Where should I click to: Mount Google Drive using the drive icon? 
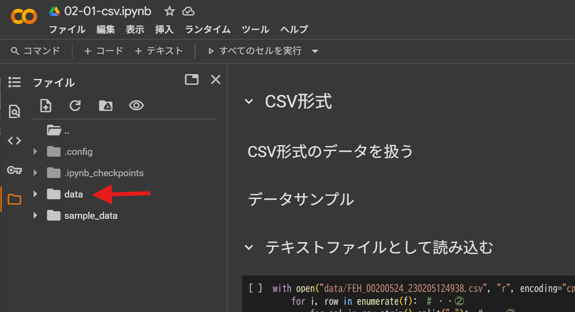[105, 106]
